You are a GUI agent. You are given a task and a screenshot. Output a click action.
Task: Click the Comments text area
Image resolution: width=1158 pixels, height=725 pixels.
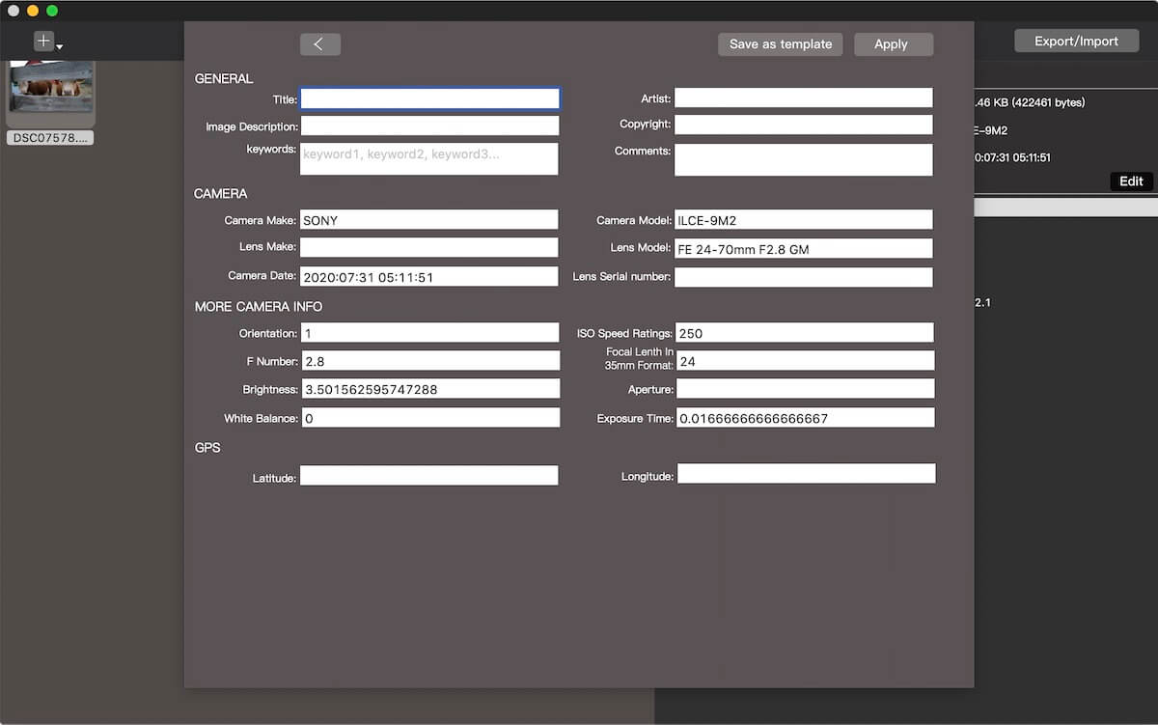[x=804, y=160]
